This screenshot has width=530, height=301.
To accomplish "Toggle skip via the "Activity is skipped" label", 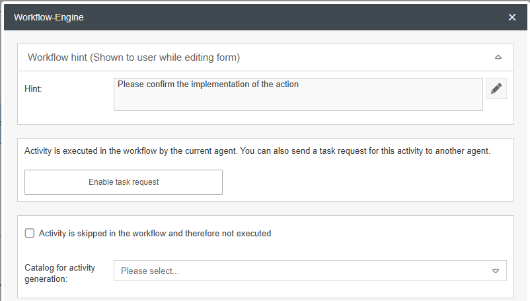I will pos(155,233).
